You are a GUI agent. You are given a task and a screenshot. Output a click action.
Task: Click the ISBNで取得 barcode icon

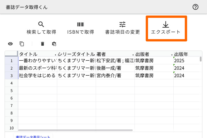click(x=80, y=25)
